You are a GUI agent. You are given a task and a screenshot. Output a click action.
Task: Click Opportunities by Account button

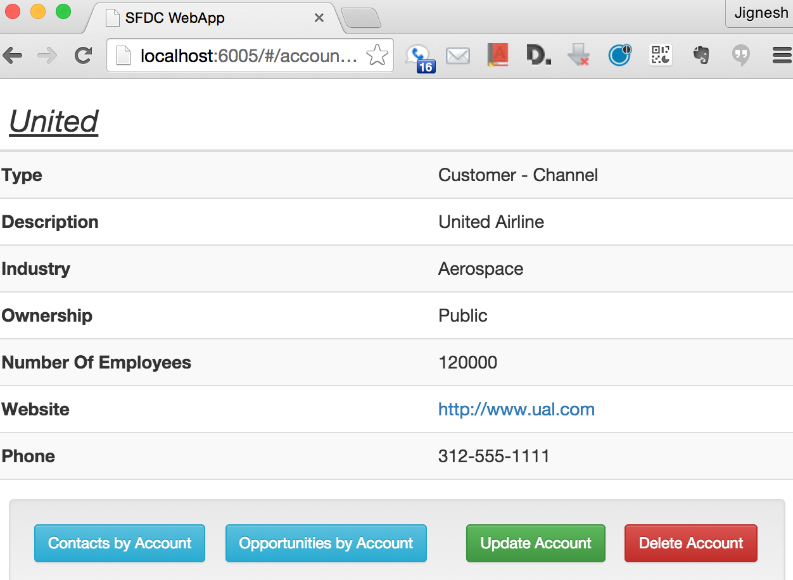tap(326, 543)
